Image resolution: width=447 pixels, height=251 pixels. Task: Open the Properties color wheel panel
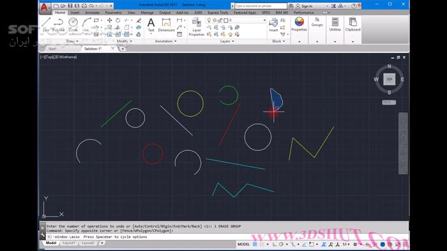coord(299,24)
